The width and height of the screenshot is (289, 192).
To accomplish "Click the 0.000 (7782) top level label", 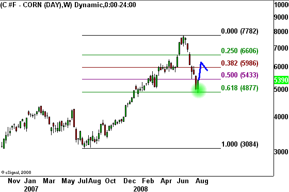I will (x=239, y=31).
